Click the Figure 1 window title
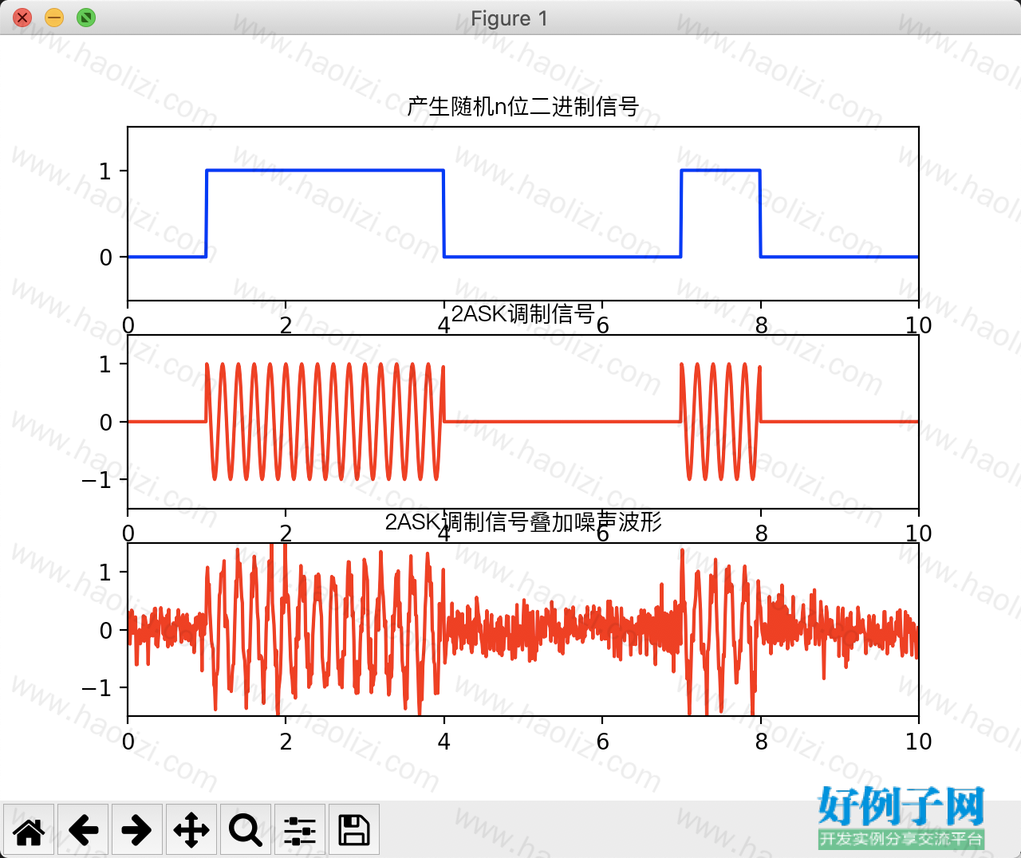The height and width of the screenshot is (858, 1021). 510,18
